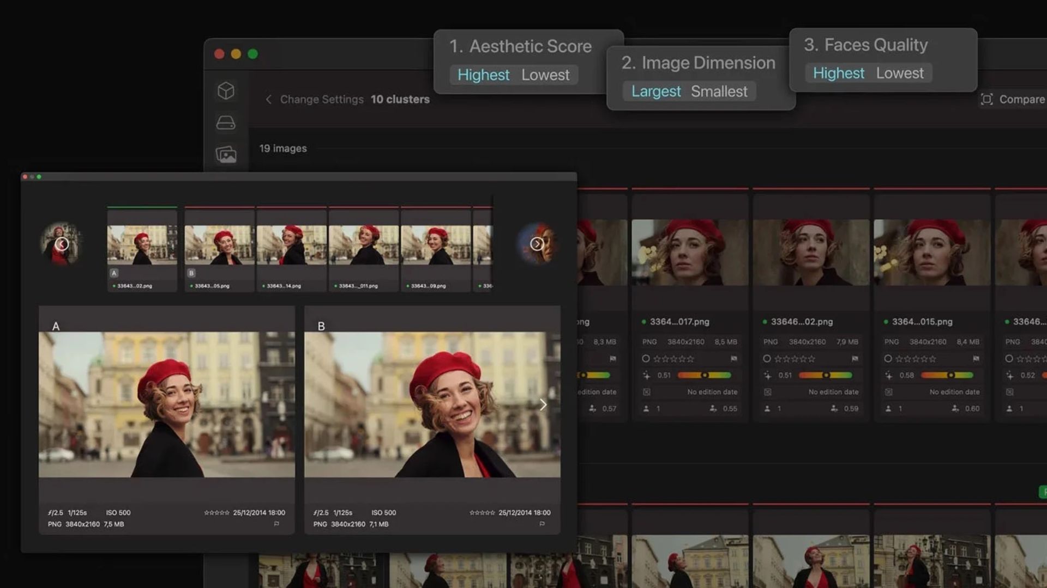This screenshot has width=1047, height=588.
Task: Open the cube icon in left sidebar
Action: (x=226, y=90)
